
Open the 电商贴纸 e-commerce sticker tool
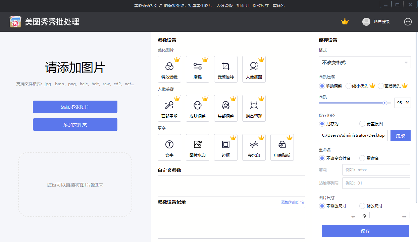pos(282,147)
